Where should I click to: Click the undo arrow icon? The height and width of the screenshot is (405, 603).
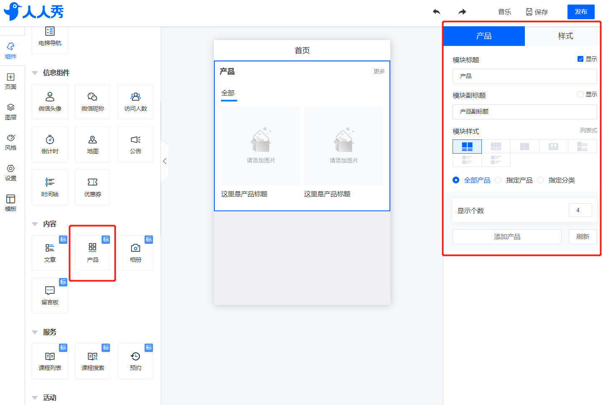(436, 12)
